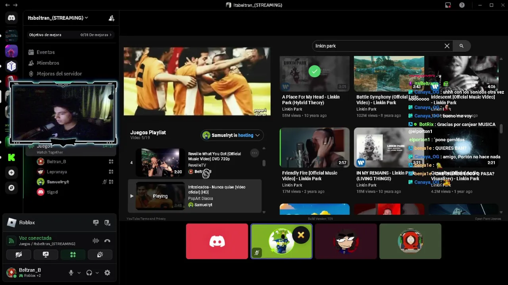Open microphone input options arrow
Viewport: 508px width, 285px height.
(x=79, y=273)
